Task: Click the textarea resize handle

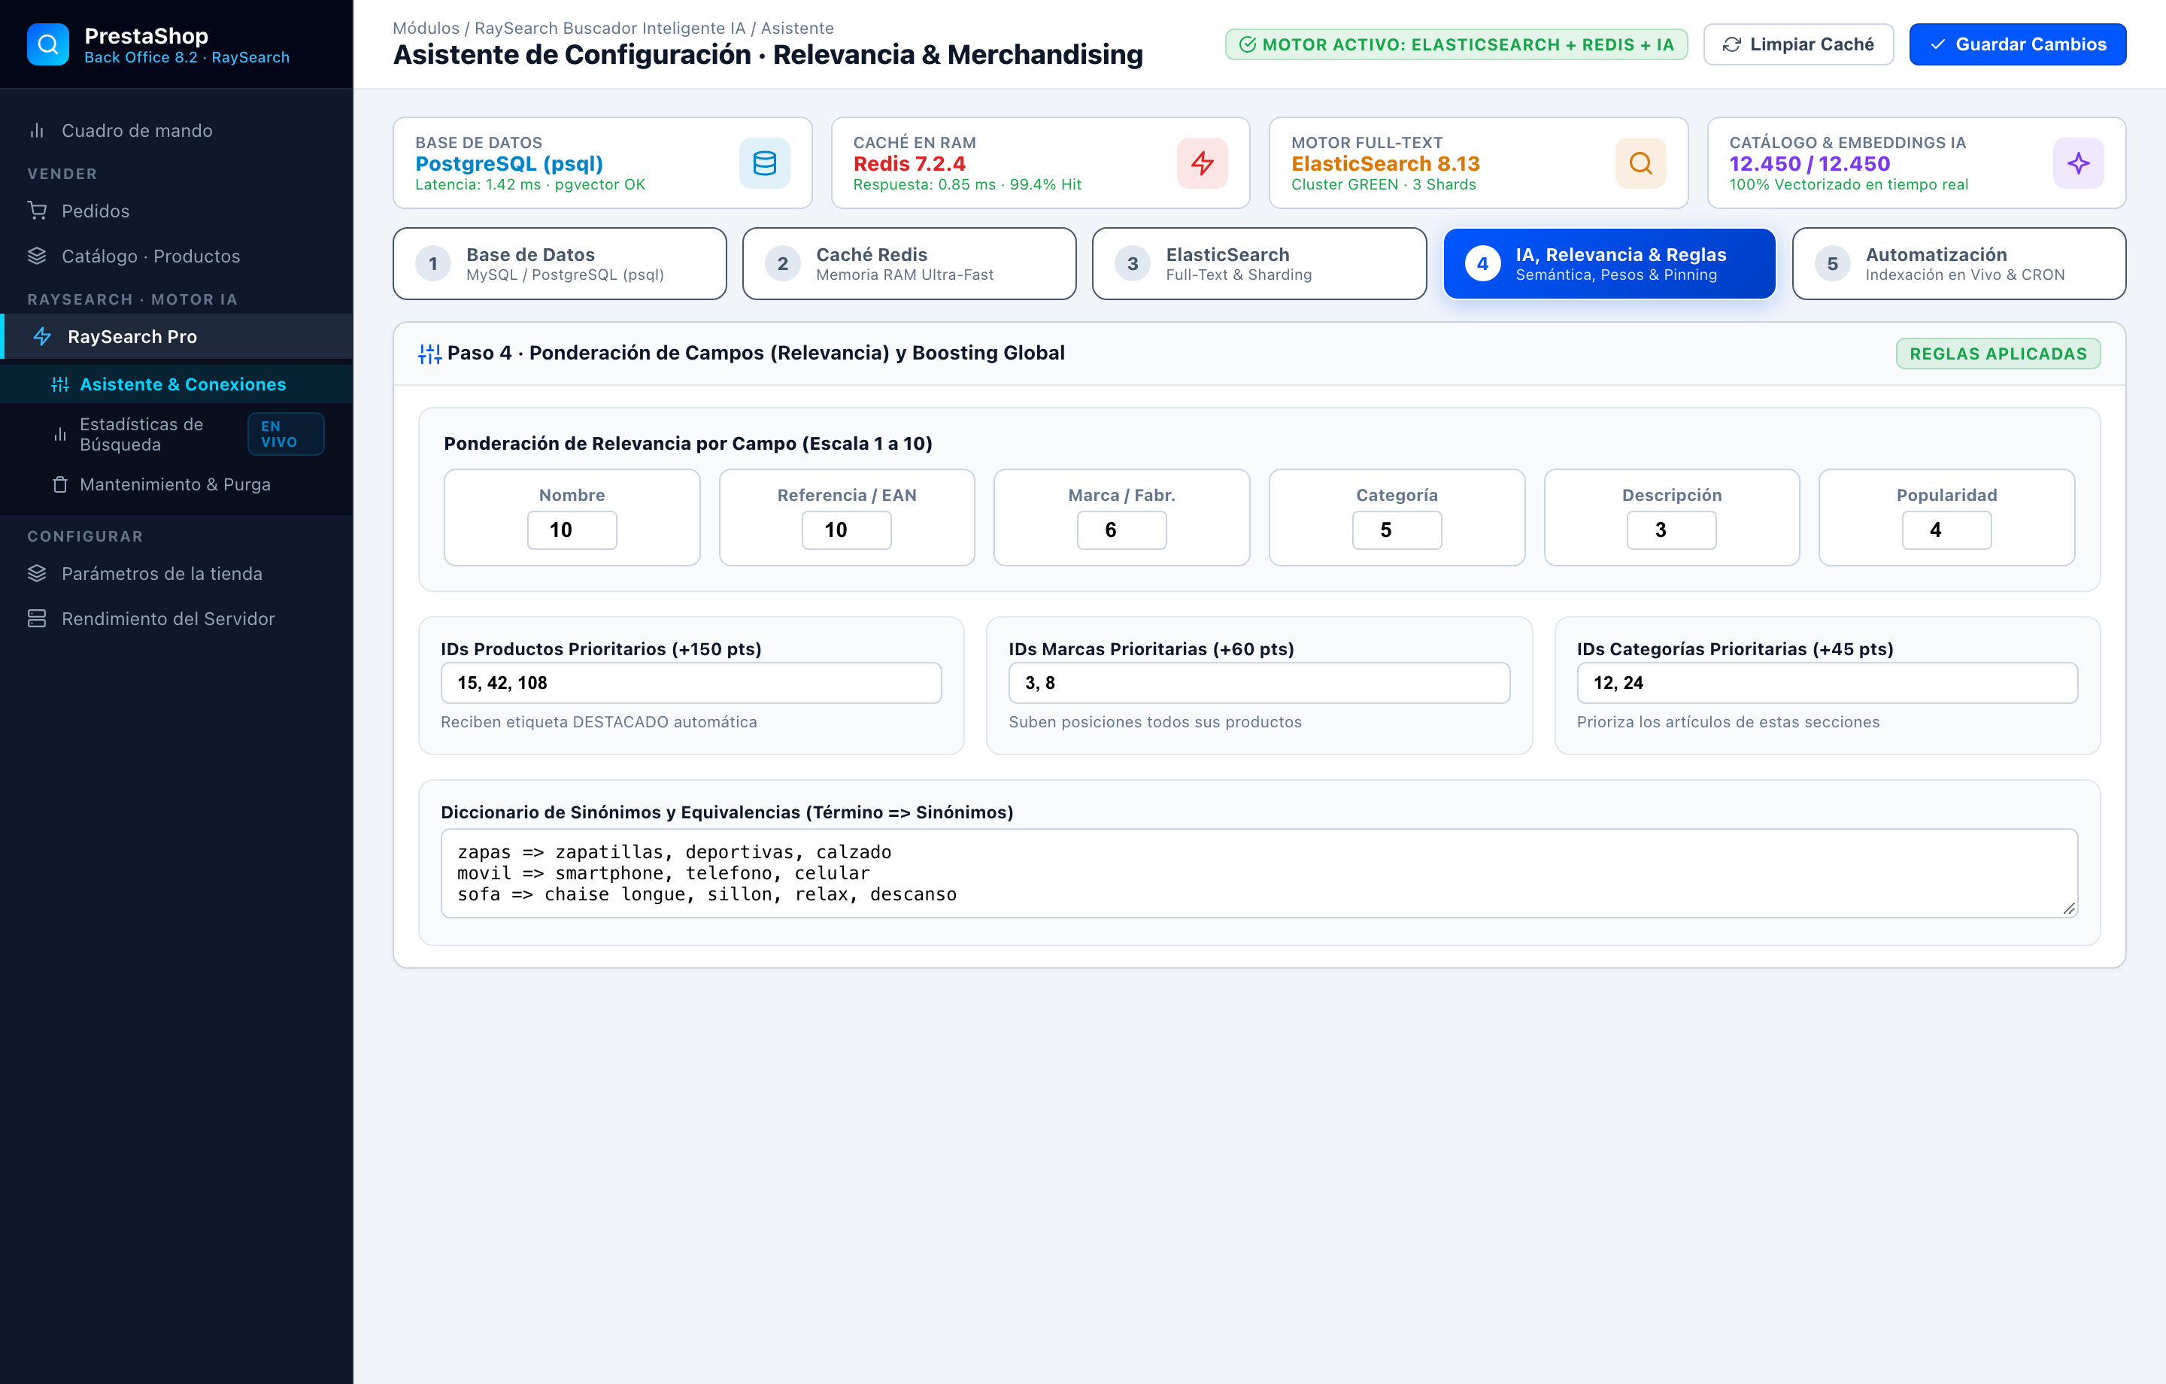Action: pos(2069,909)
